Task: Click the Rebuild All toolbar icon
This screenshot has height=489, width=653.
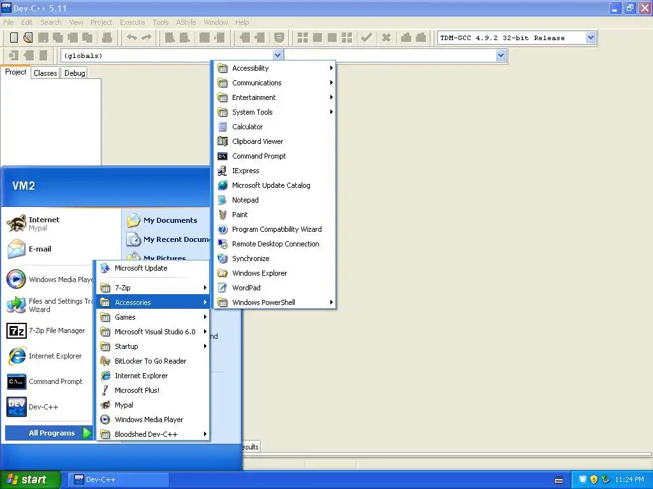Action: point(347,38)
